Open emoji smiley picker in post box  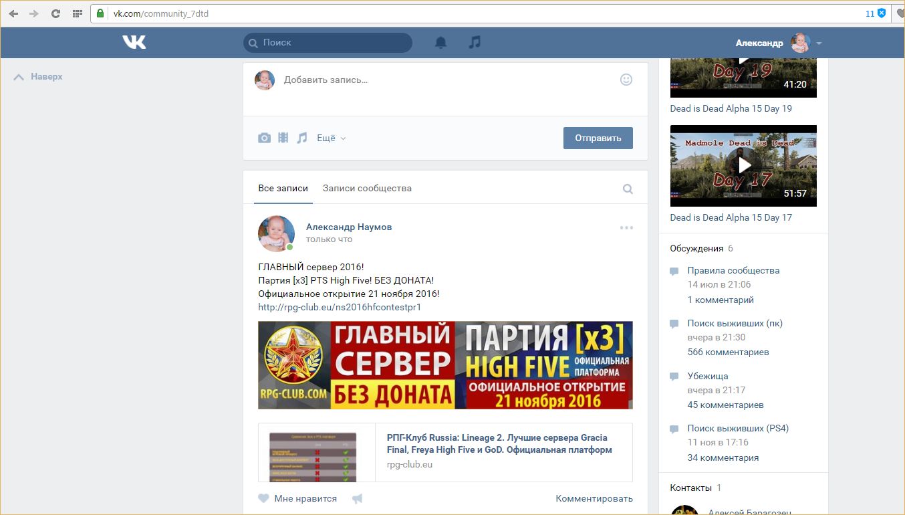pyautogui.click(x=626, y=80)
